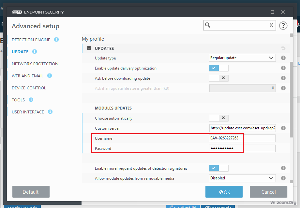Open Allow module updates from removable media dropdown
300x208 pixels.
pos(242,178)
